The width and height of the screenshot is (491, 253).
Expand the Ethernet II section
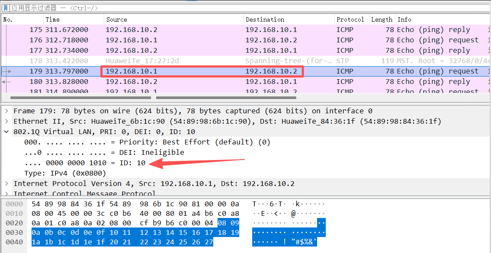(6, 121)
